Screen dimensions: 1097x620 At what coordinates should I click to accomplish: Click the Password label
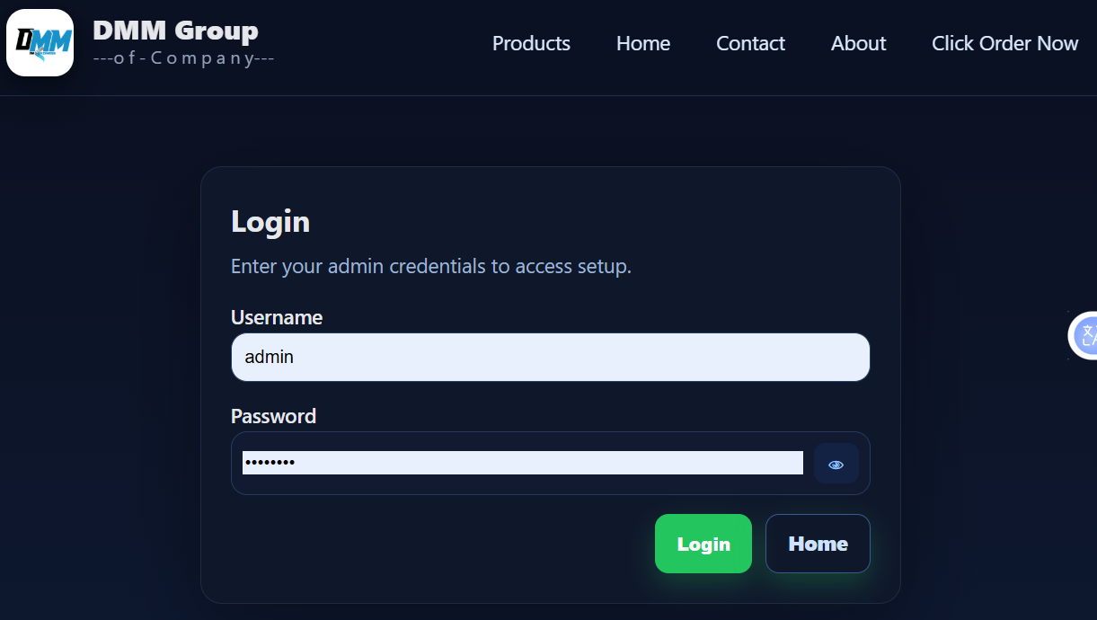tap(273, 416)
